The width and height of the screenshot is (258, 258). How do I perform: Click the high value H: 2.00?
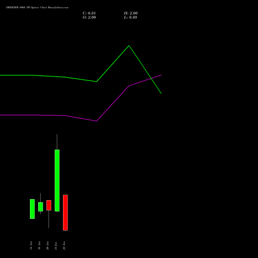coord(131,13)
